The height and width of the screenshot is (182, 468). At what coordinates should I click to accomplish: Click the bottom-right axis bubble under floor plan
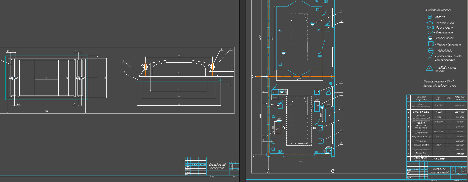click(333, 171)
